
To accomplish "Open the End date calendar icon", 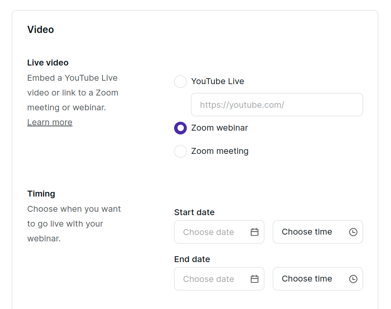I will (x=254, y=279).
